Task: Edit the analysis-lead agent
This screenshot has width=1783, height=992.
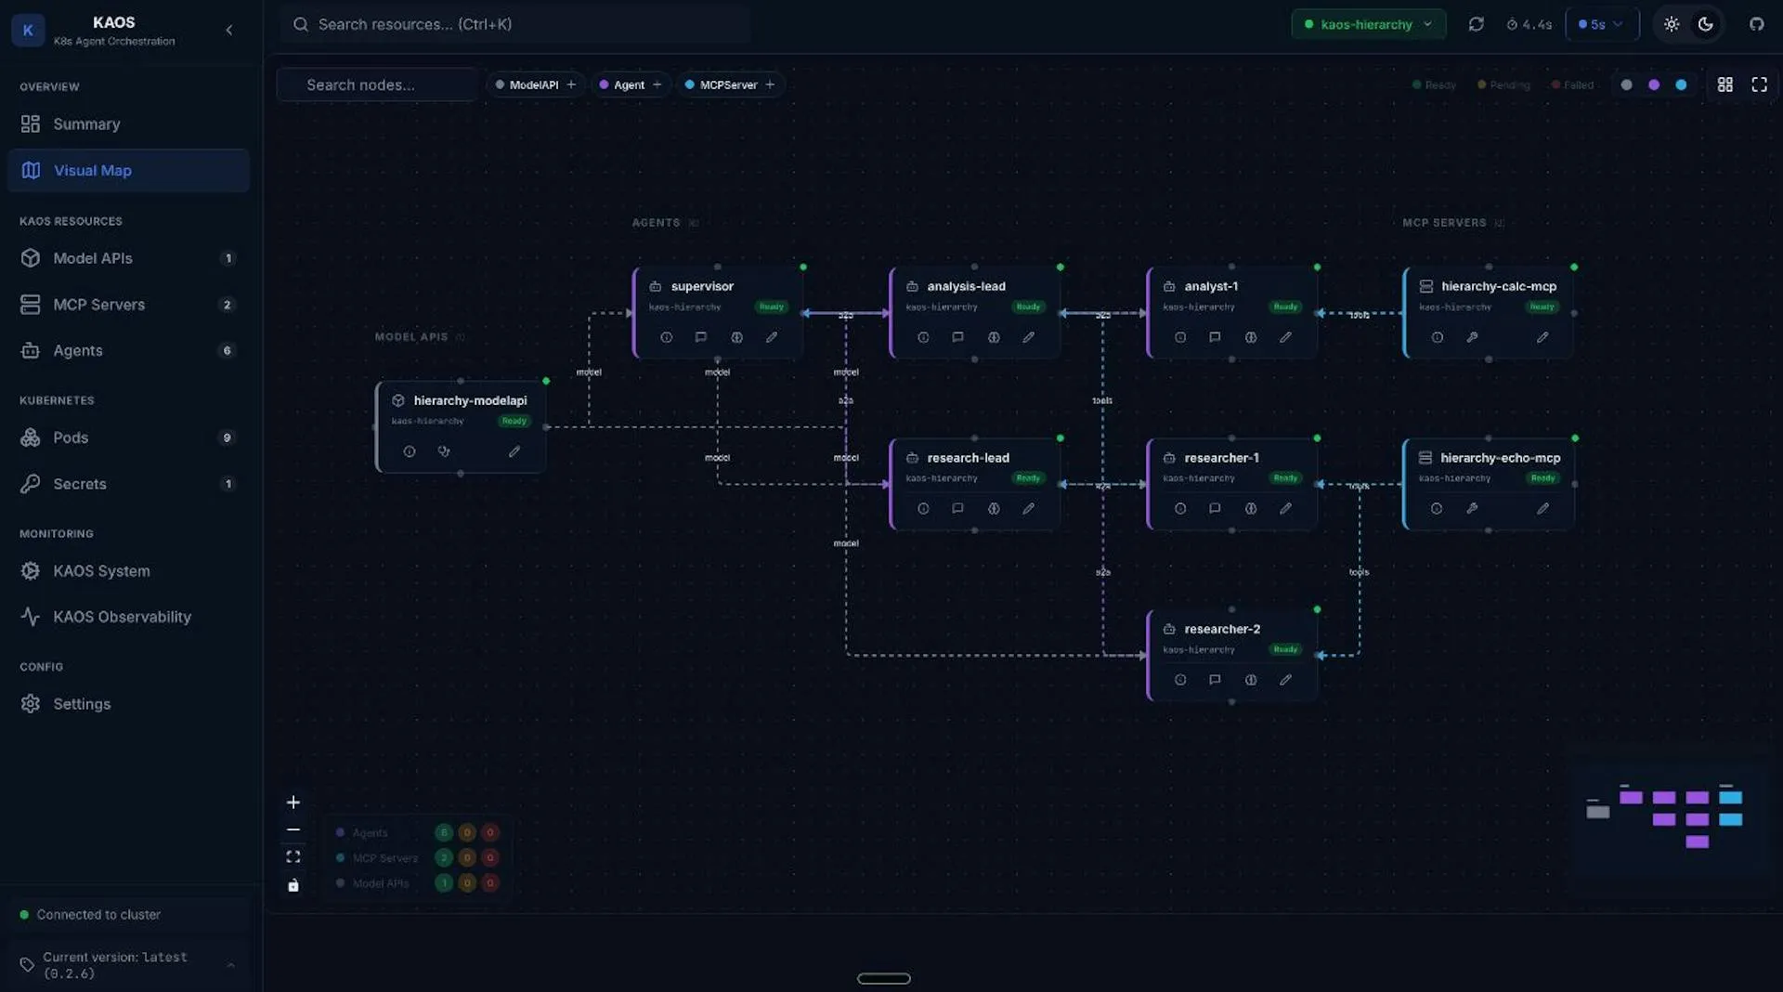Action: [1029, 337]
